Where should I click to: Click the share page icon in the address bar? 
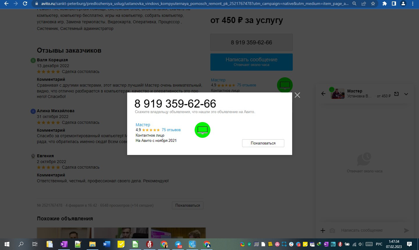[364, 4]
